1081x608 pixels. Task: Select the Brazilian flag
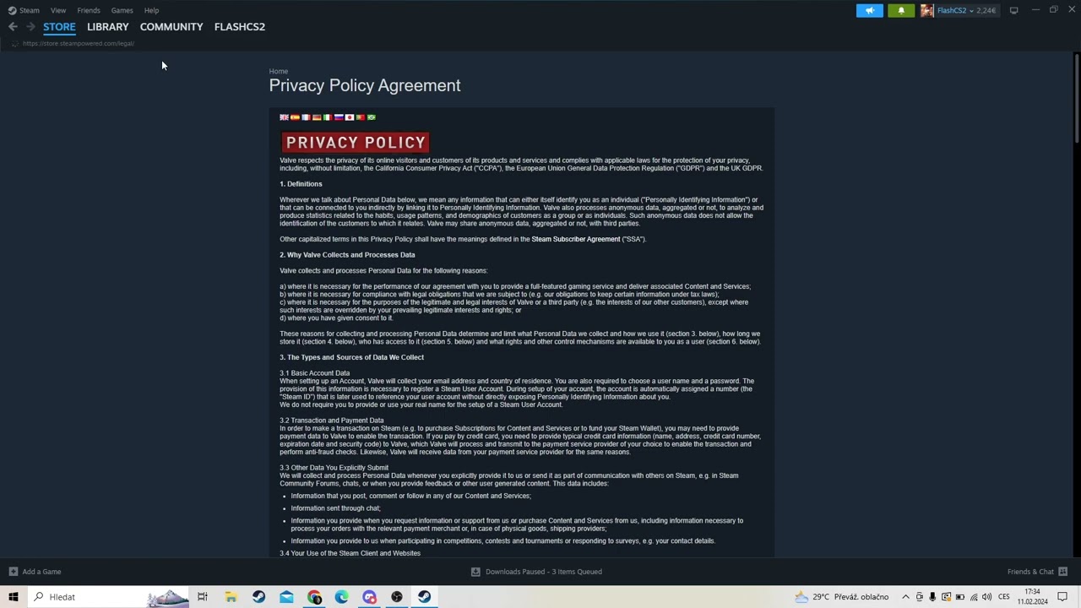click(x=372, y=117)
